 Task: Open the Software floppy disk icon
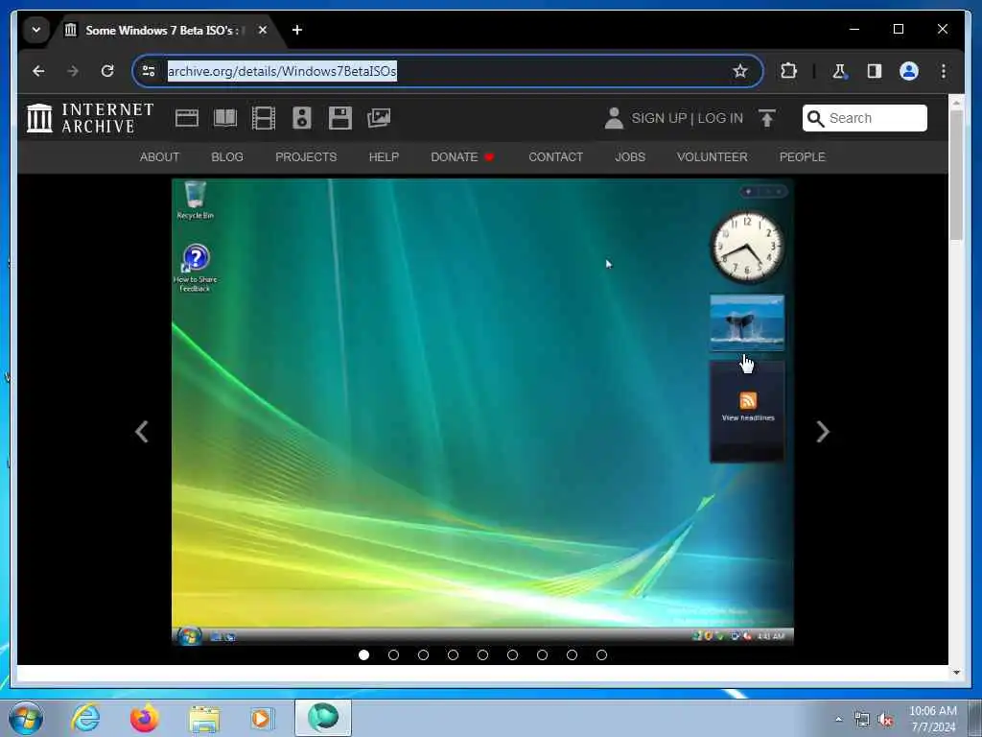click(x=340, y=118)
